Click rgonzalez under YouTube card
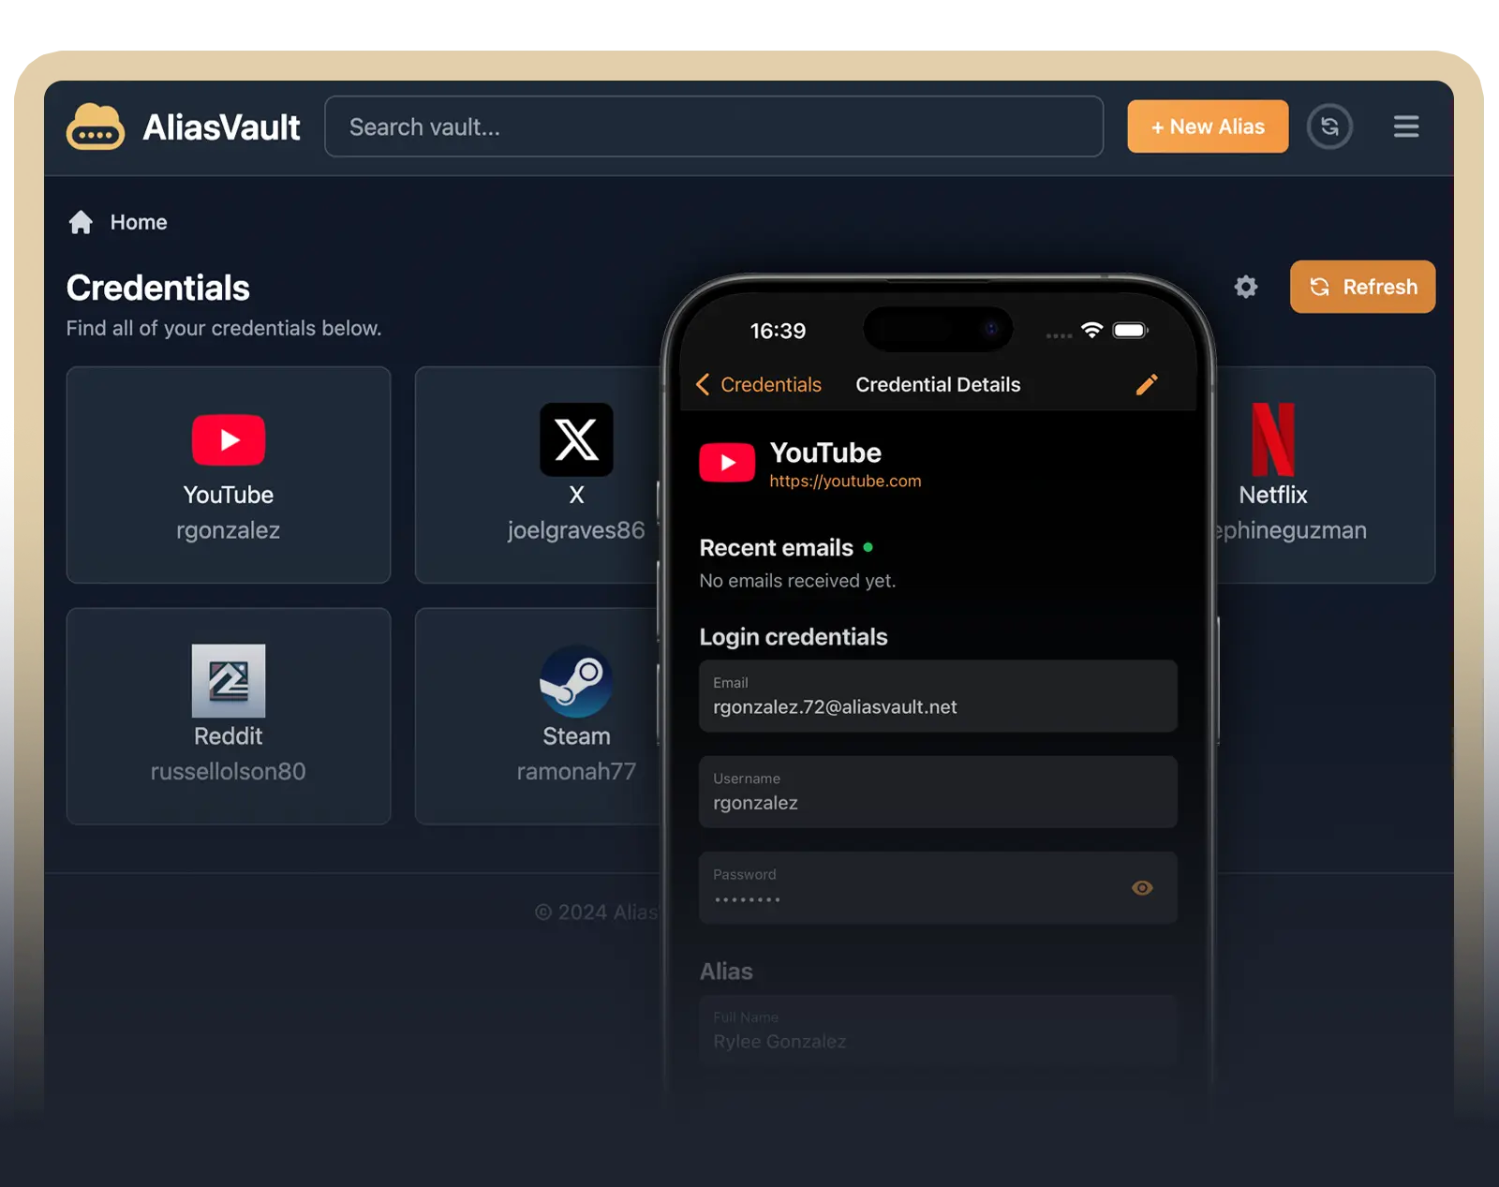1499x1187 pixels. 229,530
